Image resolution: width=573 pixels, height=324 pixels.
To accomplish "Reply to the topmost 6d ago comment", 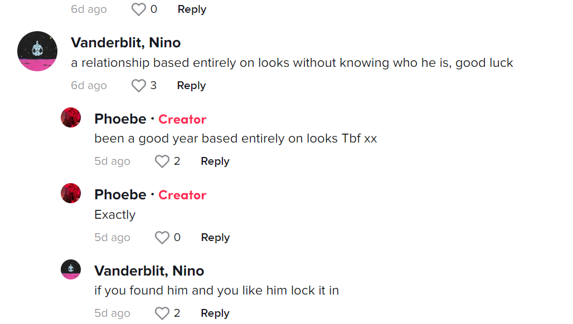I will (x=192, y=9).
